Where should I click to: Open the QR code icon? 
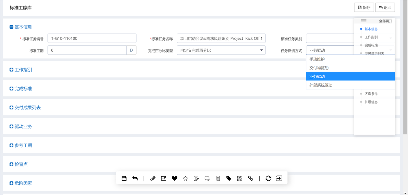239,178
